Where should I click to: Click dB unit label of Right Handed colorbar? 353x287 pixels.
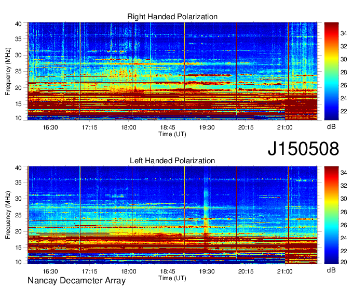click(x=331, y=127)
